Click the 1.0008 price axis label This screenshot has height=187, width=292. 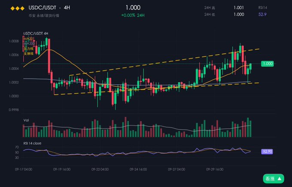pos(14,41)
